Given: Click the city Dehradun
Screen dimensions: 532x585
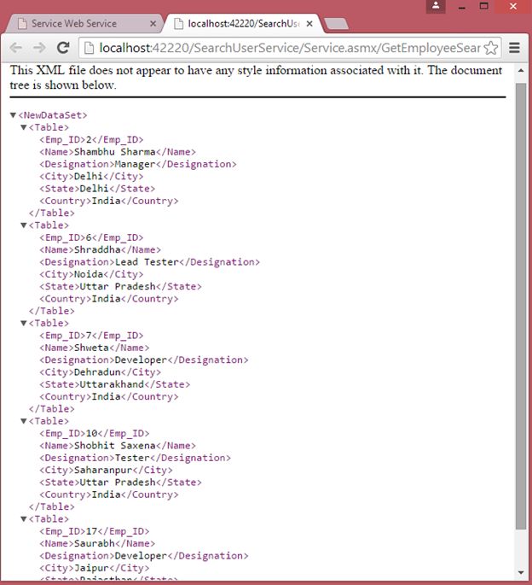Looking at the screenshot, I should coord(97,372).
